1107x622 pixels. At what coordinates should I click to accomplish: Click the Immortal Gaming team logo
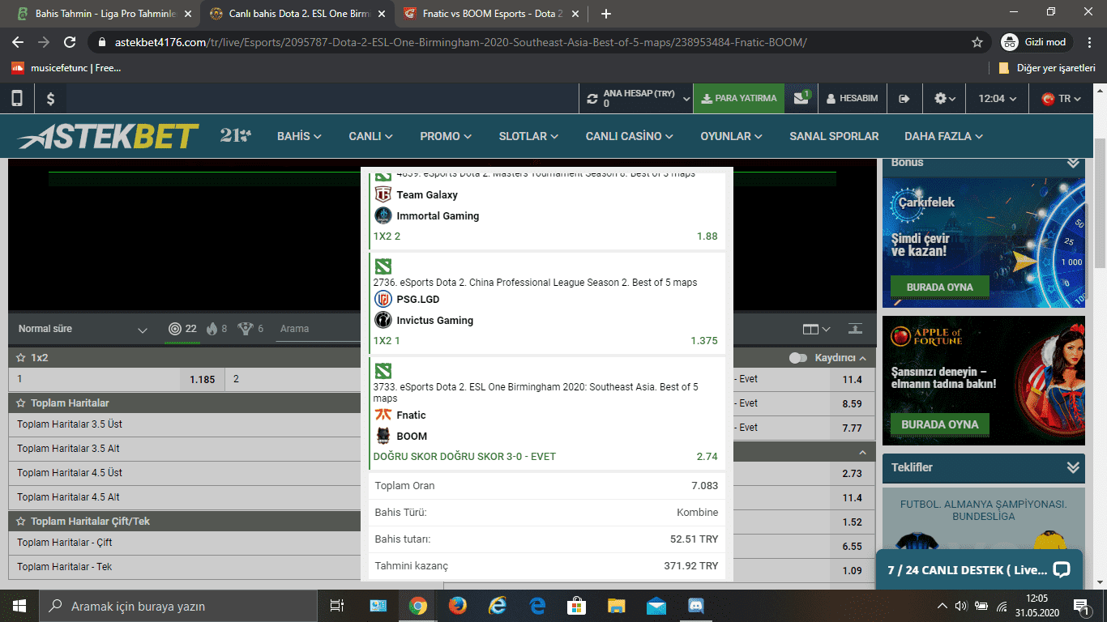[x=383, y=215]
